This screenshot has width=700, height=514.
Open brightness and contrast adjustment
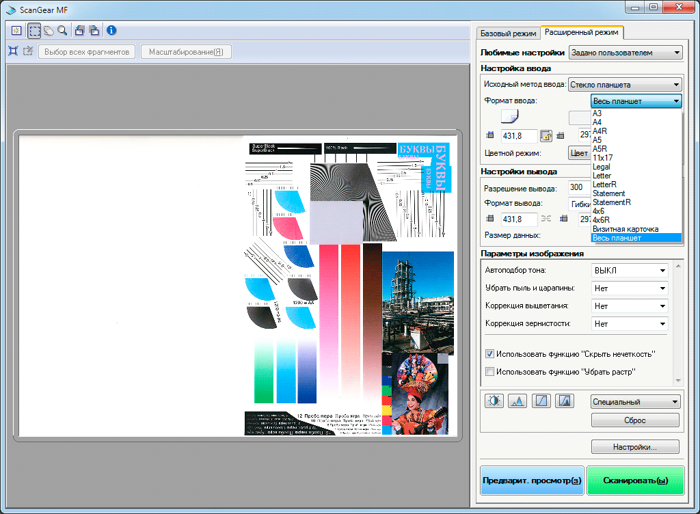[494, 401]
